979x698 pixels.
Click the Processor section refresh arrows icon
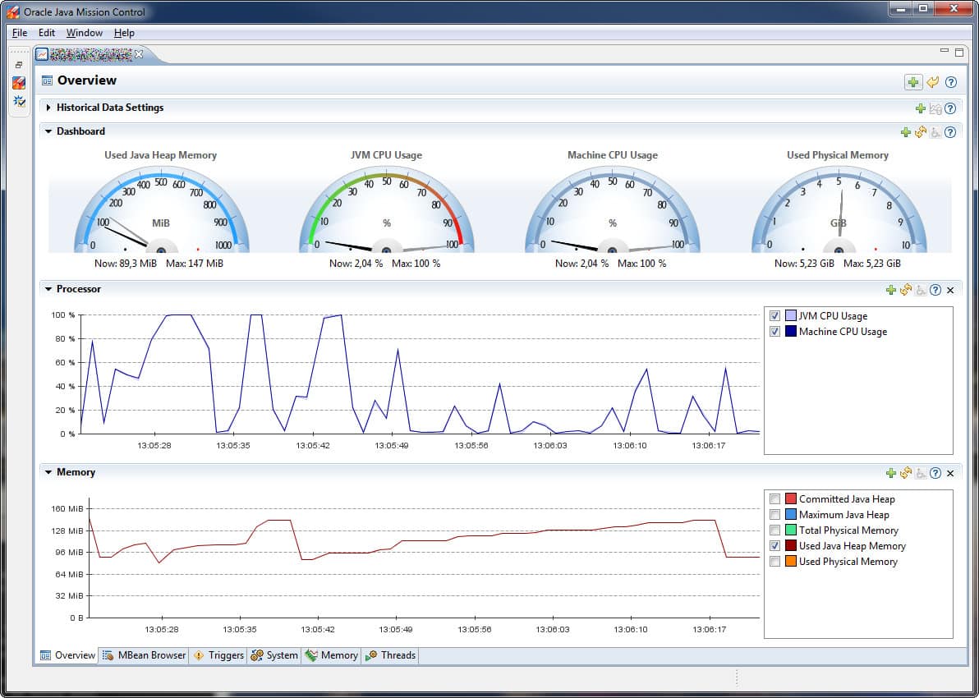coord(905,290)
